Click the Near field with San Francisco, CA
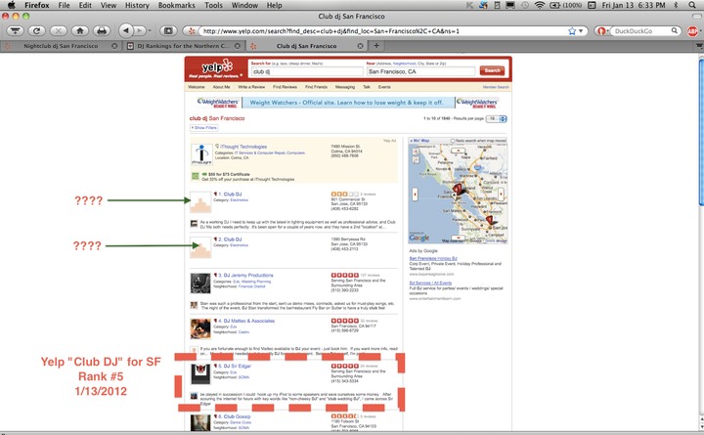The width and height of the screenshot is (704, 435). [420, 71]
